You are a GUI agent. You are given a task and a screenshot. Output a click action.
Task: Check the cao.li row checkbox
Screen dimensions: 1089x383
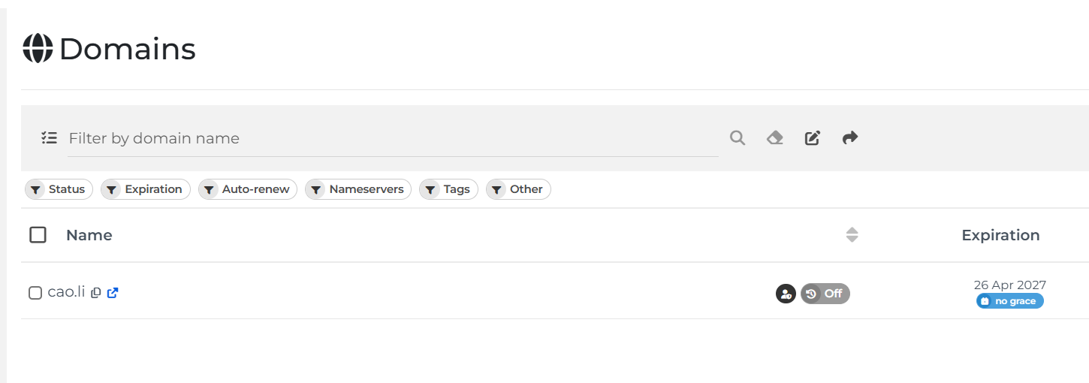point(35,293)
